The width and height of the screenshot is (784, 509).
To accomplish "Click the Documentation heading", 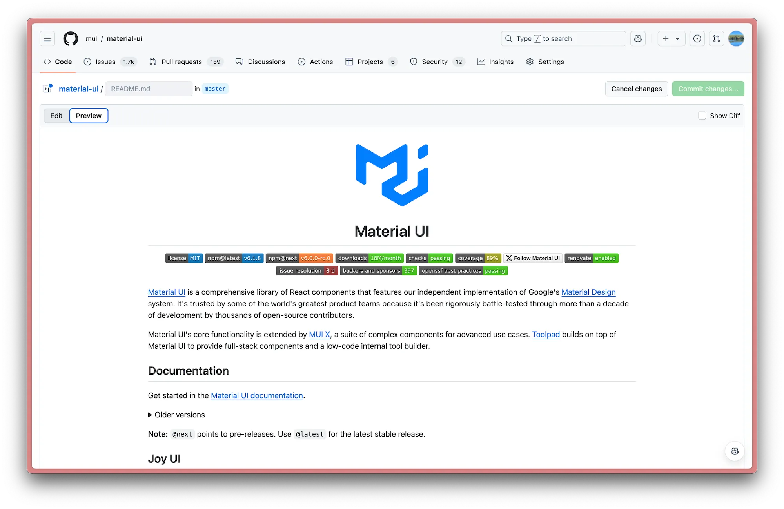I will [x=188, y=371].
